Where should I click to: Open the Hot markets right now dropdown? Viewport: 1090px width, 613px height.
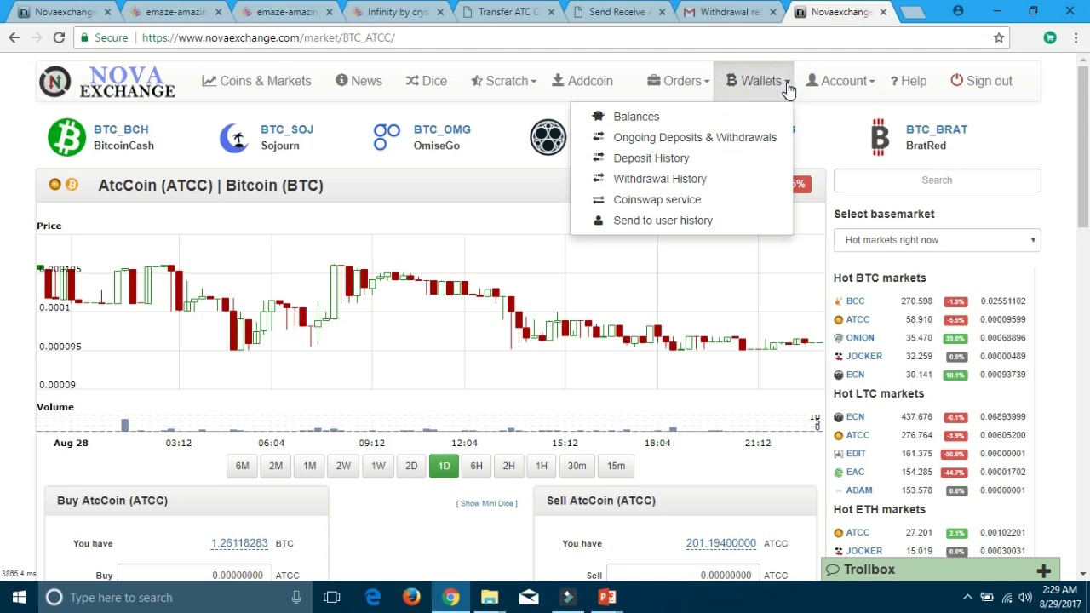(x=937, y=240)
